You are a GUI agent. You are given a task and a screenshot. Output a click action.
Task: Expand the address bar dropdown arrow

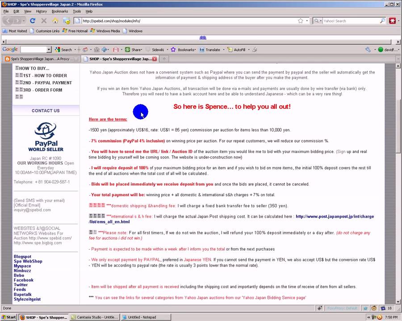(x=307, y=21)
